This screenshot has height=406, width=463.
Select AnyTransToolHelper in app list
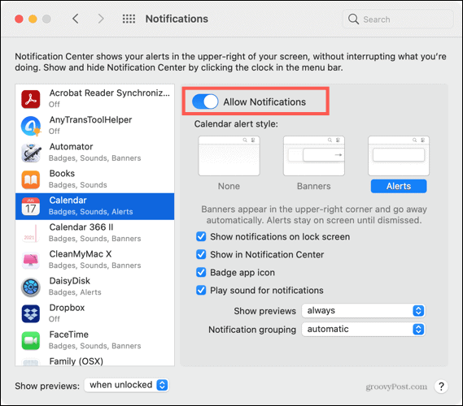[x=94, y=126]
